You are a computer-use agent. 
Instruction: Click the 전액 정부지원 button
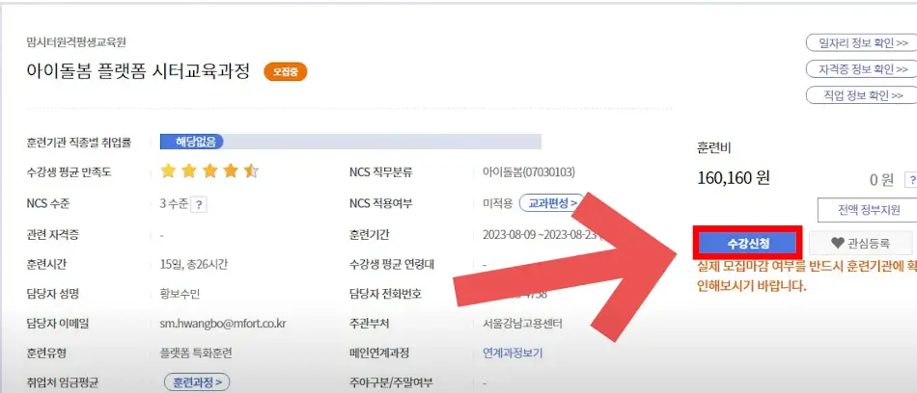[868, 210]
